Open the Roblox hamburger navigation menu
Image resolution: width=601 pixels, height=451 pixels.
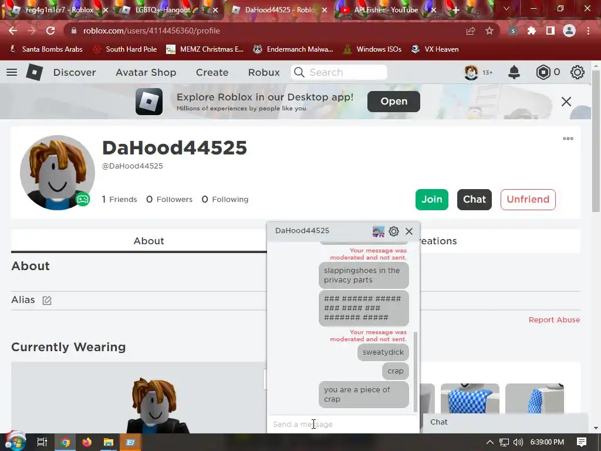pos(12,72)
